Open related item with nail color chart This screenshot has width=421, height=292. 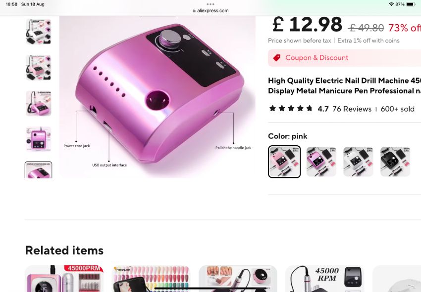151,279
